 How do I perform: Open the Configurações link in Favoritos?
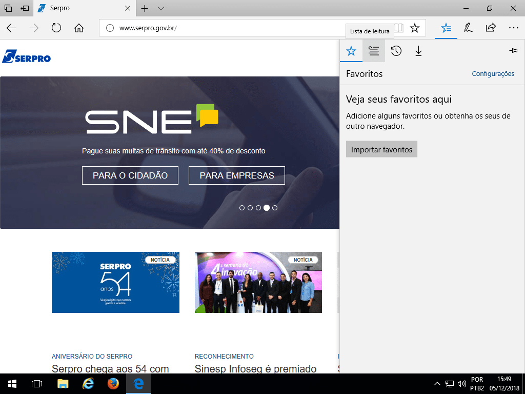[493, 74]
